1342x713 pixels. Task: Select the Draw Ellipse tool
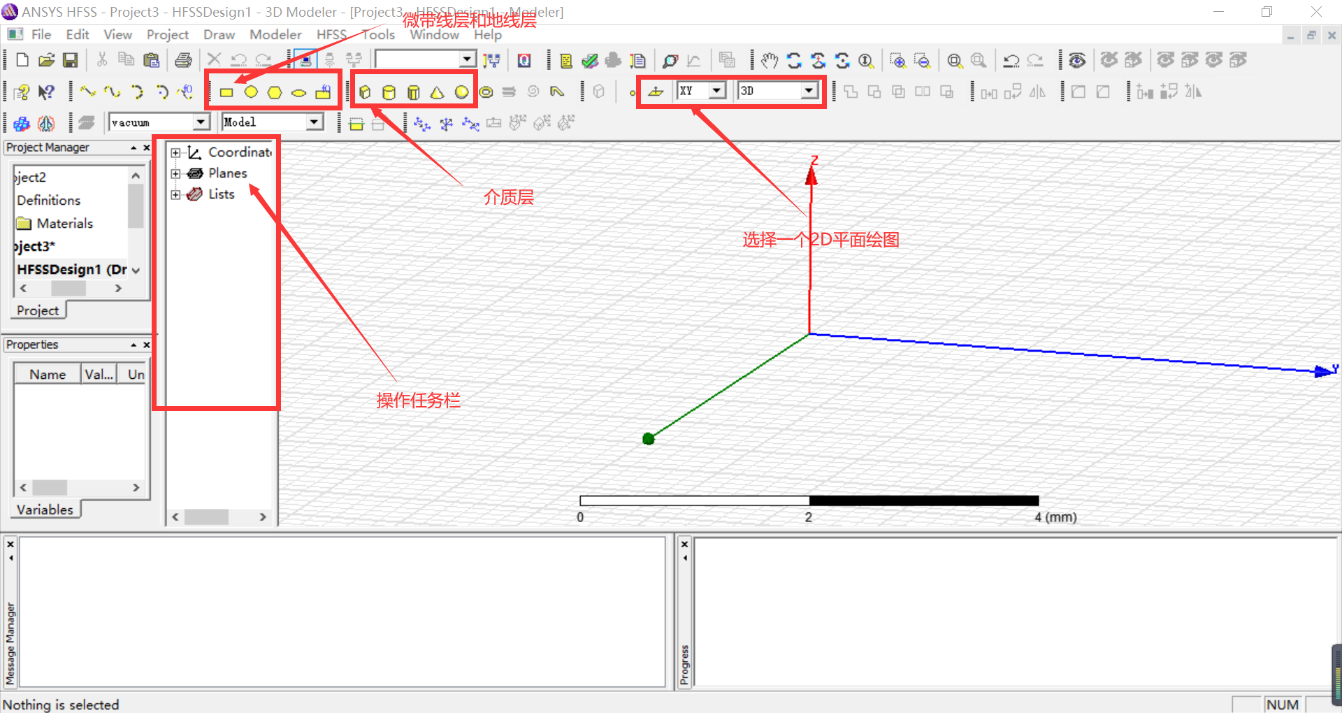coord(298,92)
